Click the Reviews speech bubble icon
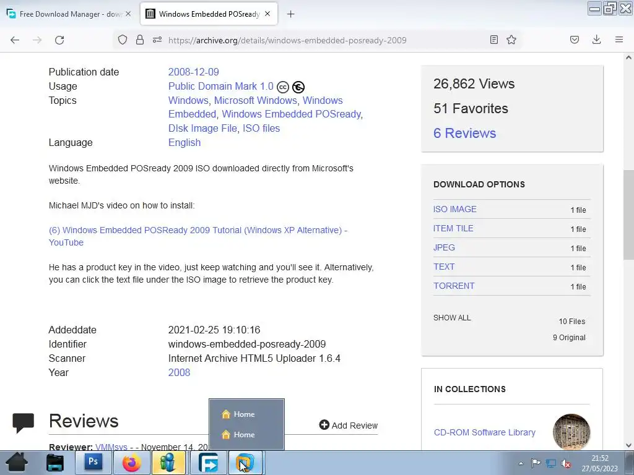The width and height of the screenshot is (634, 475). 24,422
